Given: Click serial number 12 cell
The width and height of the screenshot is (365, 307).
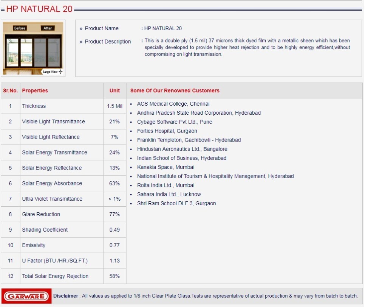Looking at the screenshot, I should pos(11,276).
